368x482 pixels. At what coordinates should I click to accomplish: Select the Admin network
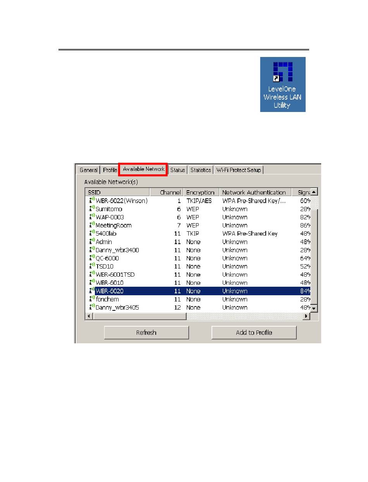104,242
